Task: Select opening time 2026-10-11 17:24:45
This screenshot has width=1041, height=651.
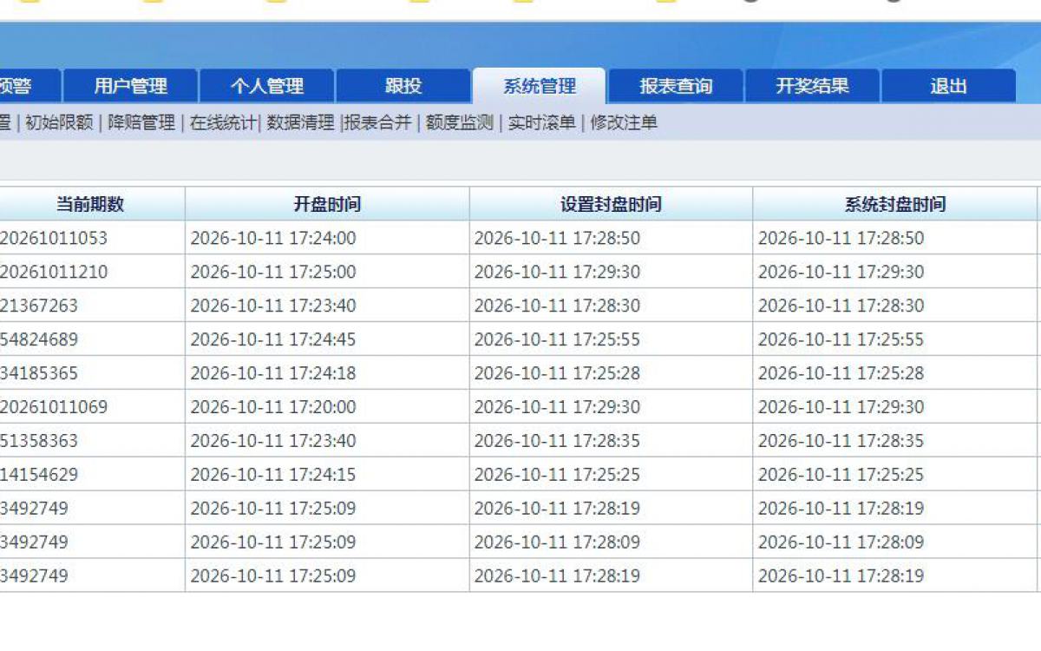Action: point(273,339)
